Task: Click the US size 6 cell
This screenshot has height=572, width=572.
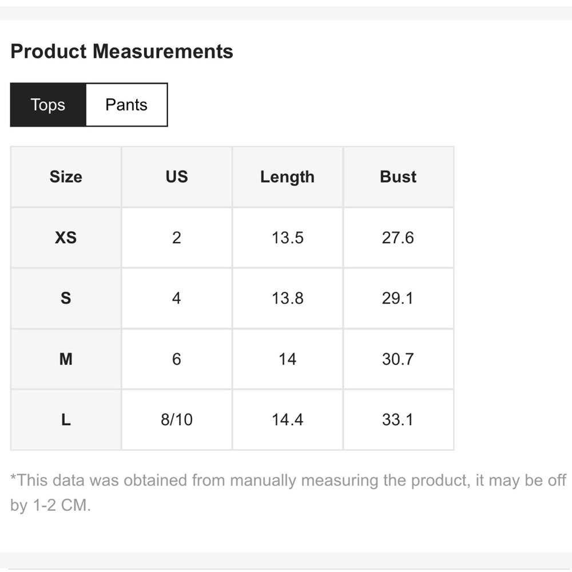Action: (177, 359)
